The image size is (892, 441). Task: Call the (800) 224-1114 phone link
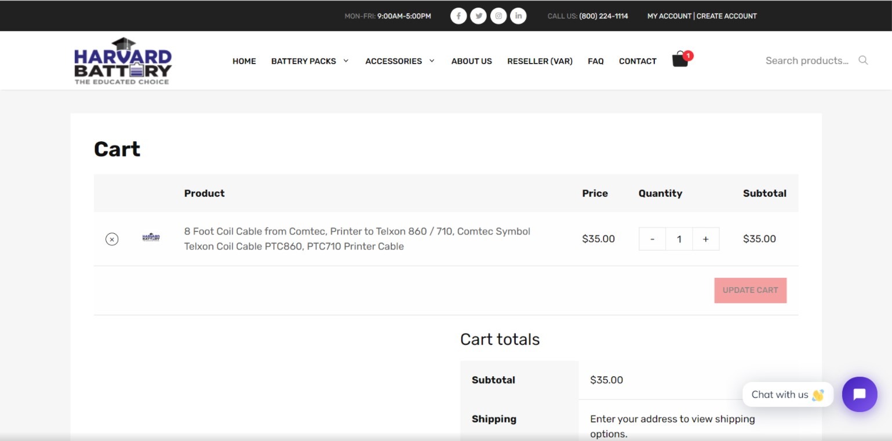603,16
